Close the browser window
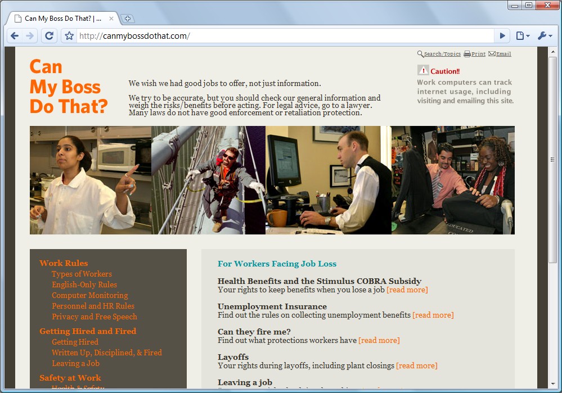This screenshot has width=562, height=393. click(x=547, y=6)
